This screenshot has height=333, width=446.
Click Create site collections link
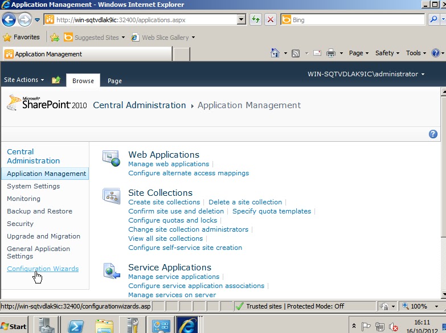click(164, 202)
